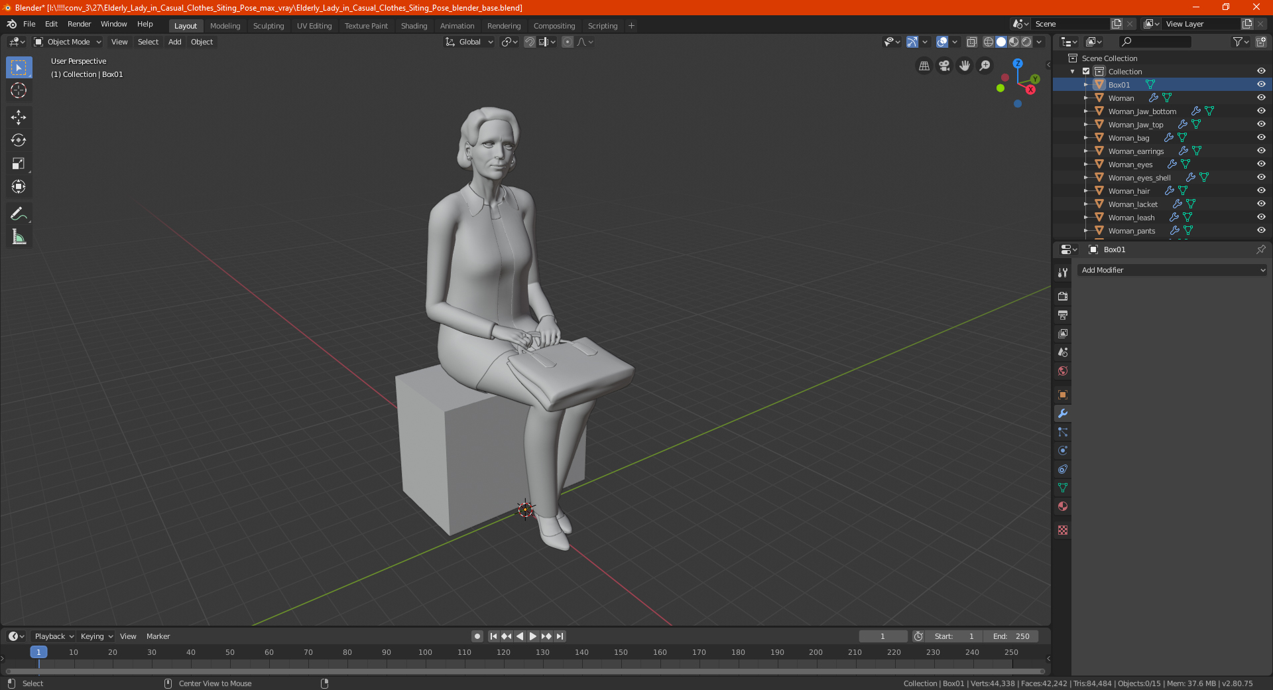Pick the Transform tool

click(19, 187)
